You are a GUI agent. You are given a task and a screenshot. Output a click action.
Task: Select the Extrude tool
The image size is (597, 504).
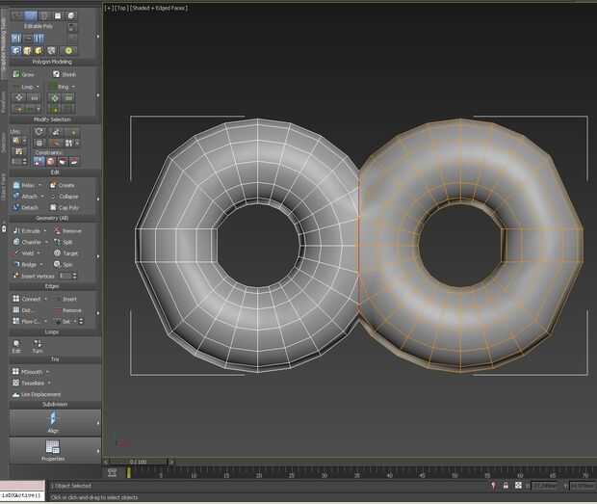point(28,231)
